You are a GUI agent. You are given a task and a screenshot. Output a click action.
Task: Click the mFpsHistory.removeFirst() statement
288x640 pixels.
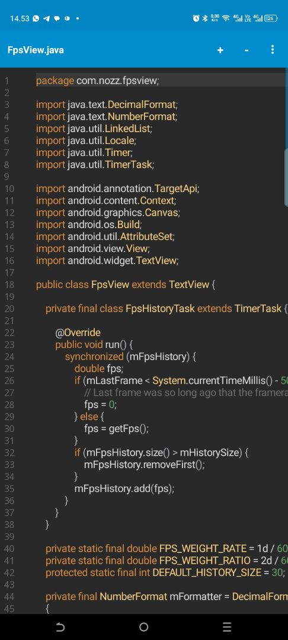(144, 465)
